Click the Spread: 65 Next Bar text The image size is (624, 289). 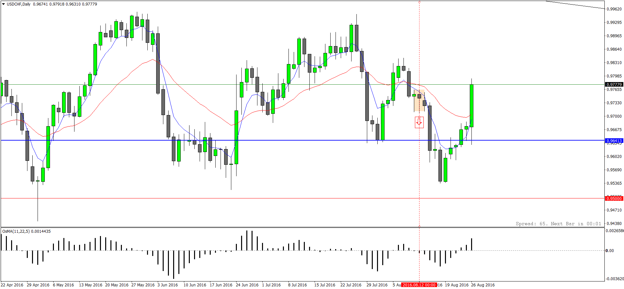tap(558, 224)
